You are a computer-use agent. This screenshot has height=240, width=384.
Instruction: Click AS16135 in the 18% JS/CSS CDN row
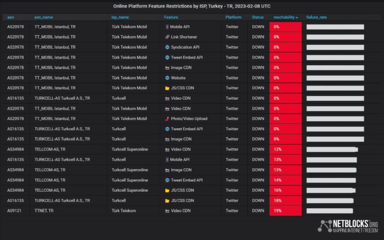[15, 201]
